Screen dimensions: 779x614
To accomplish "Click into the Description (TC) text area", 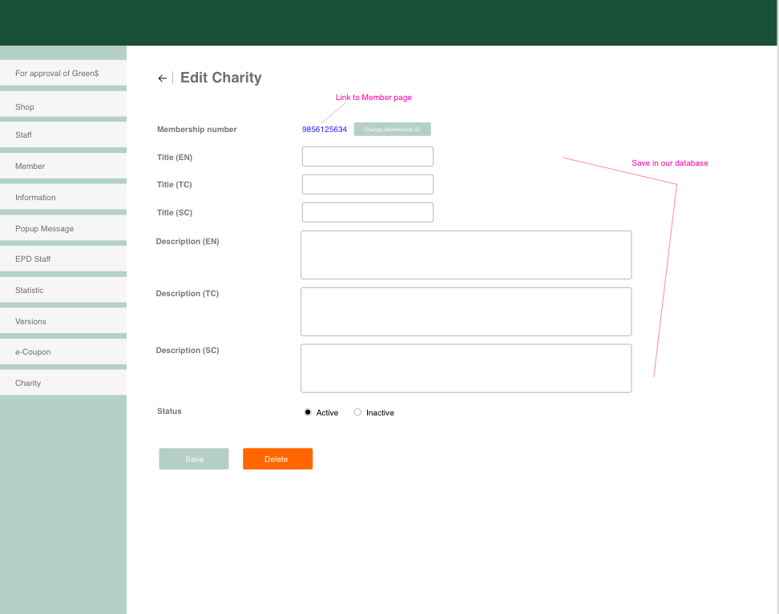I will coord(466,311).
